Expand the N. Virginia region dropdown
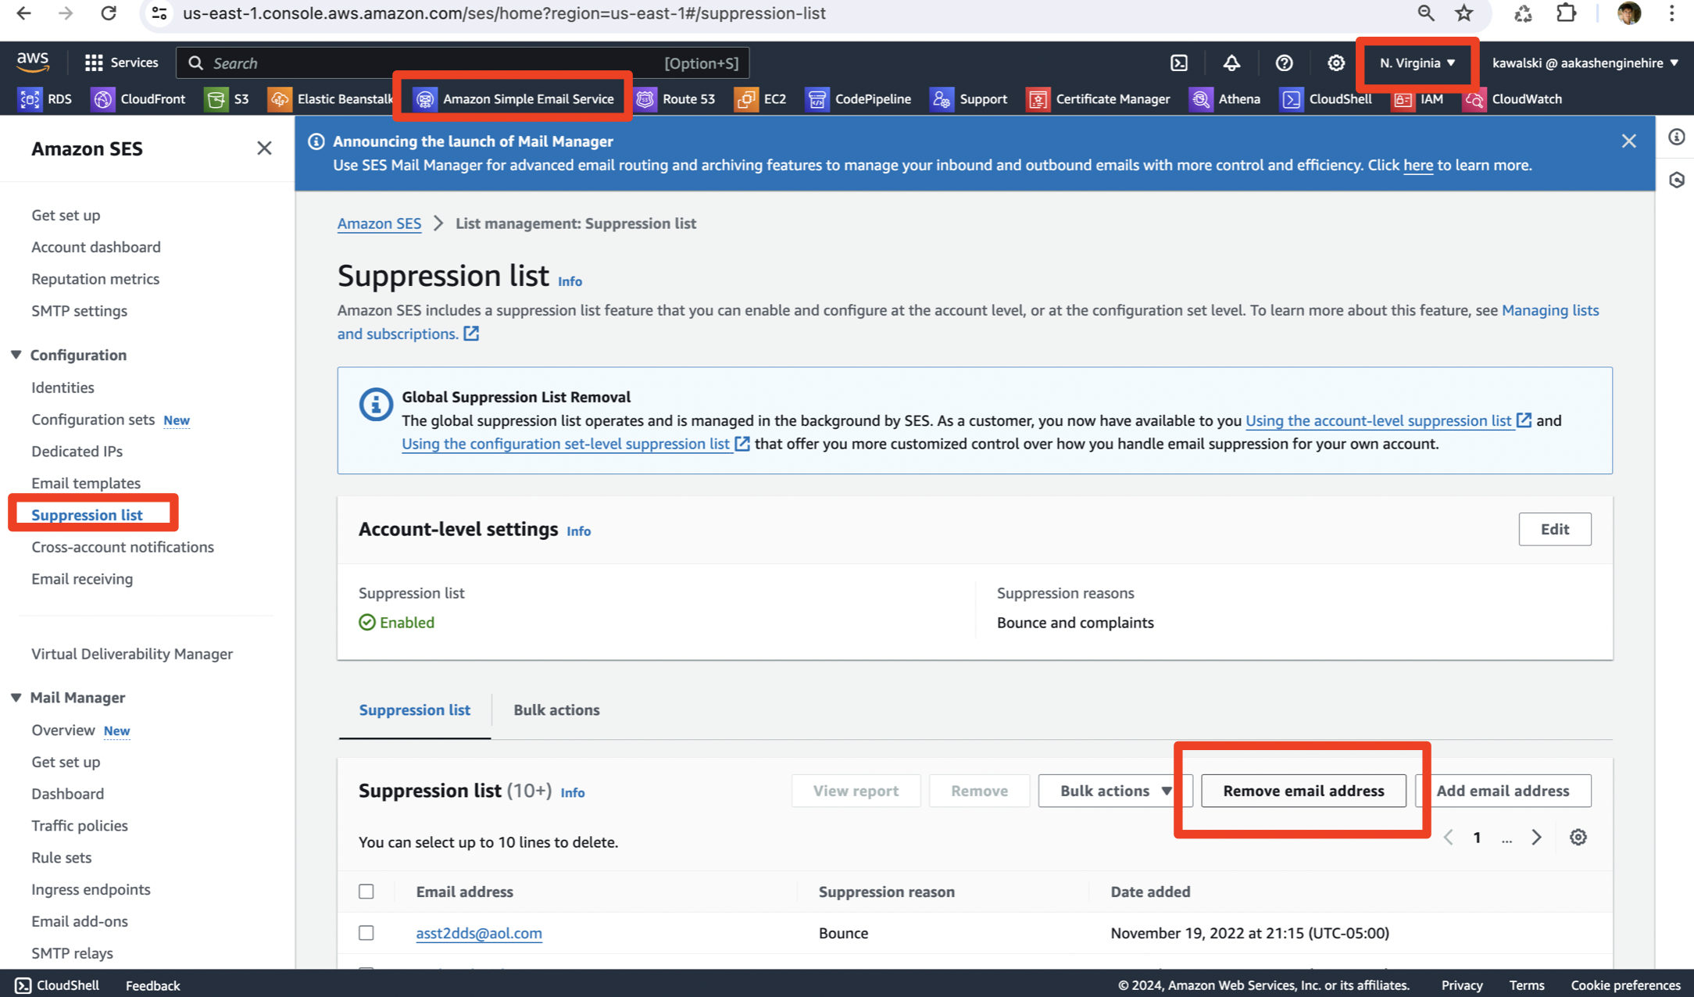This screenshot has width=1694, height=997. click(x=1417, y=63)
